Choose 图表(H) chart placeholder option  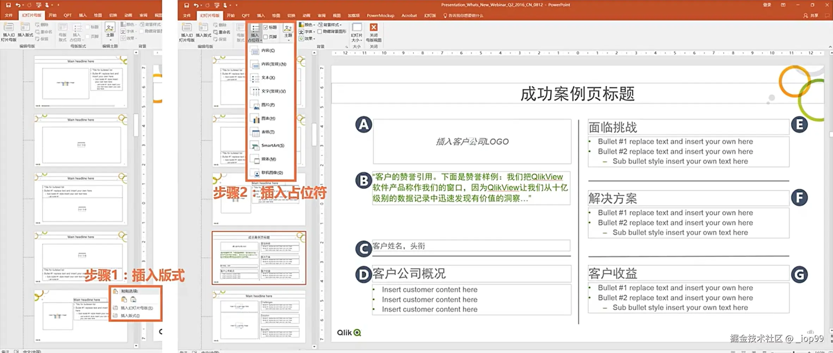tap(271, 118)
